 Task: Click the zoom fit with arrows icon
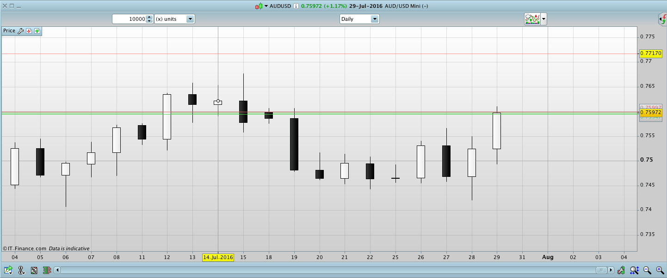click(635, 270)
